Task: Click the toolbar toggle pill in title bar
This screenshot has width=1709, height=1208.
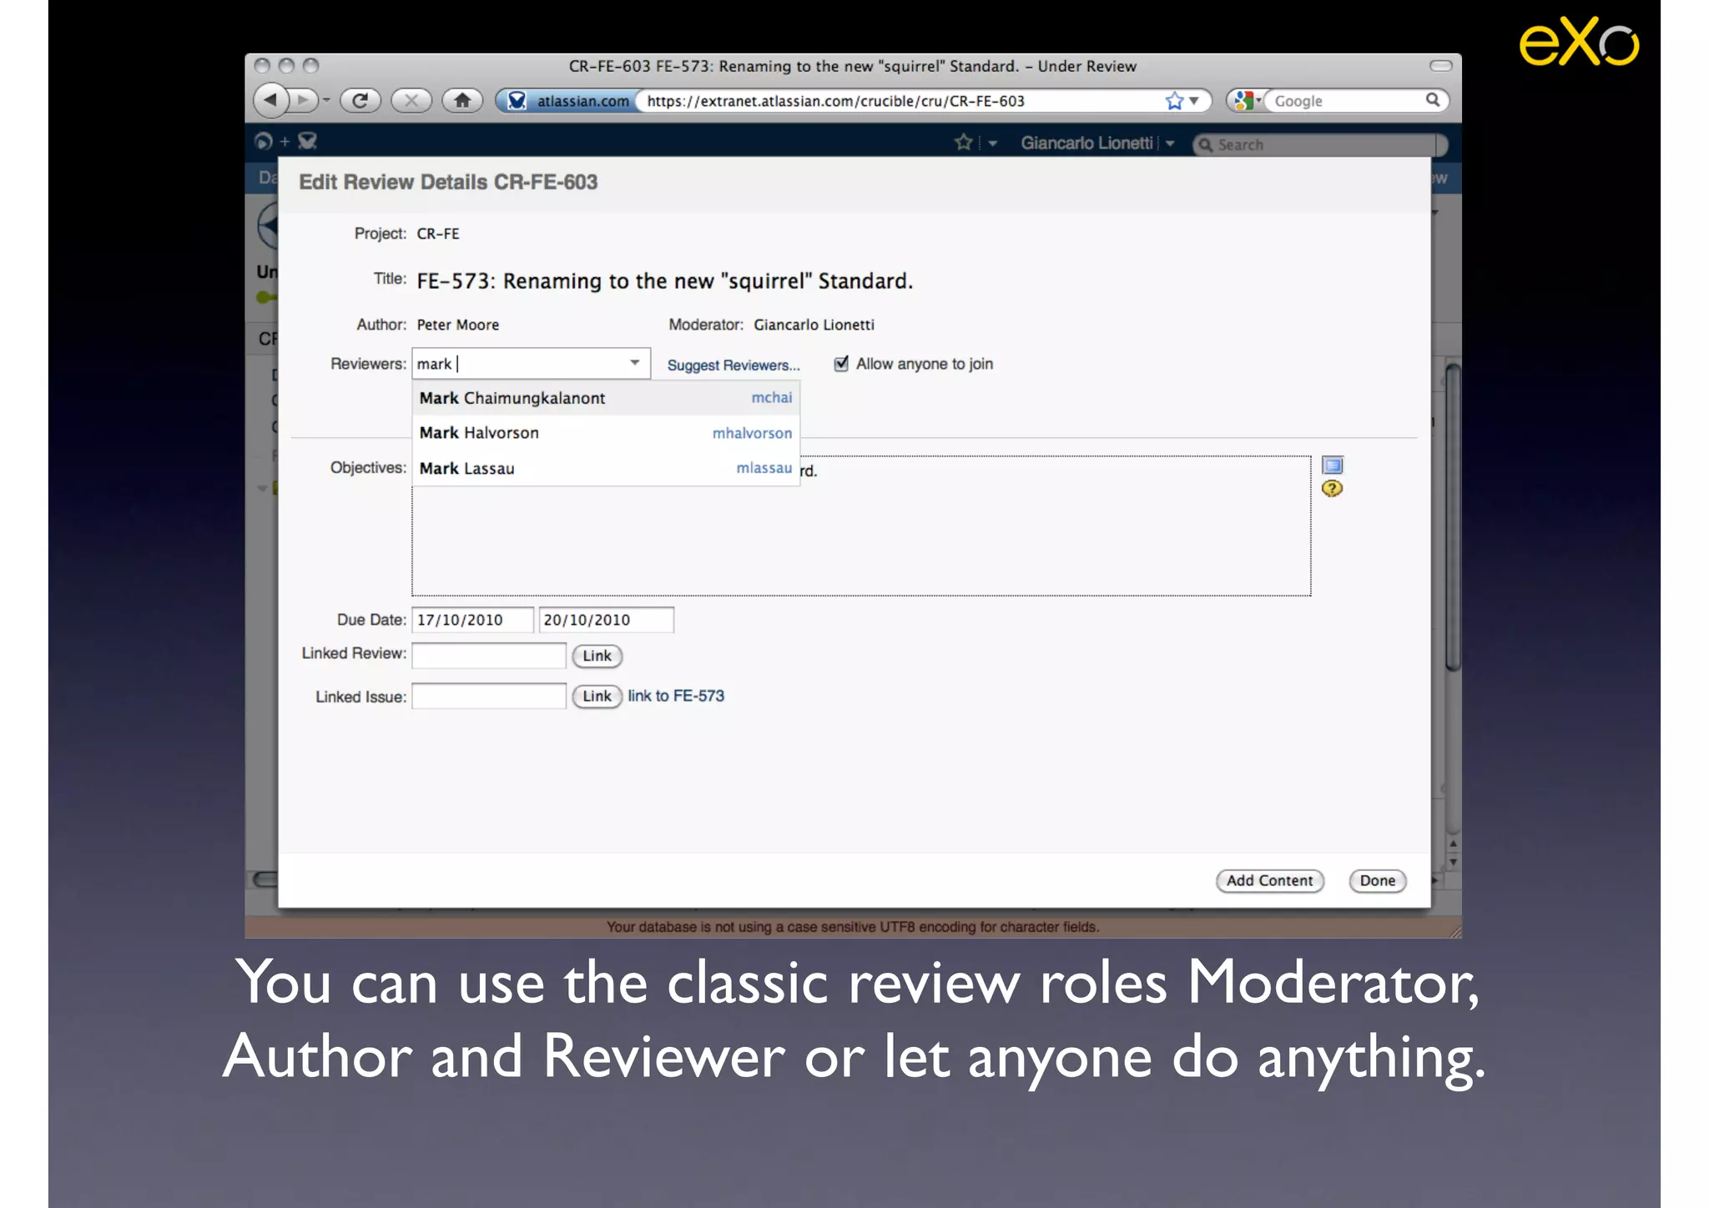Action: (1441, 66)
